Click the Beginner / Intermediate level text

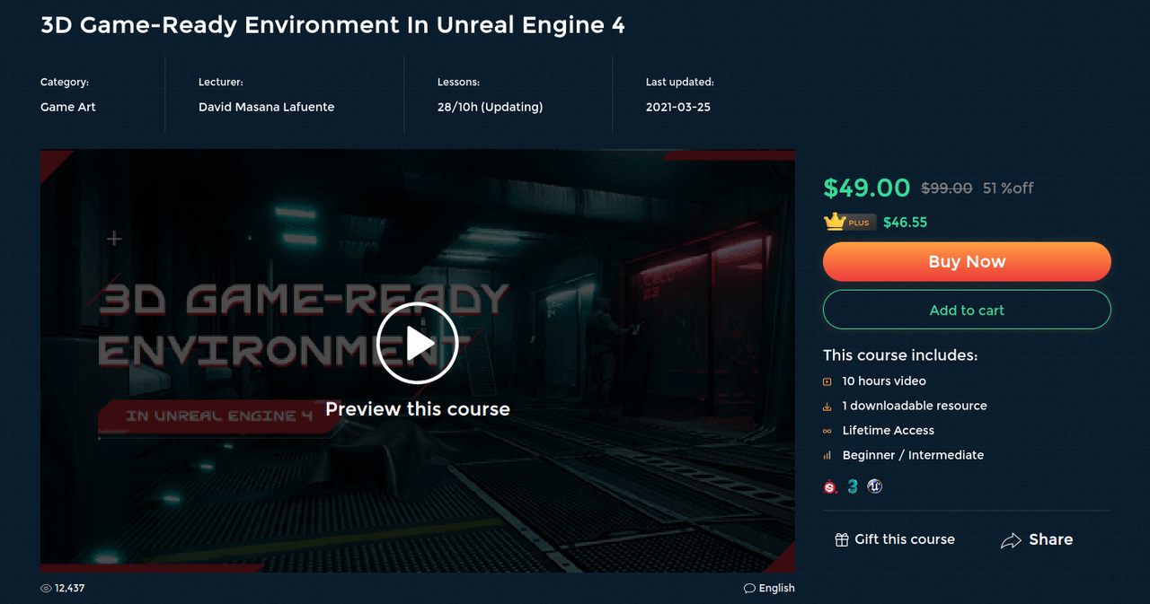click(913, 455)
